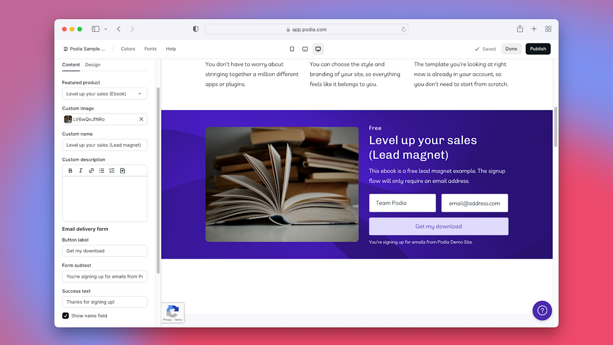Image resolution: width=613 pixels, height=345 pixels.
Task: Click the reCAPTCHA badge
Action: pos(172,313)
